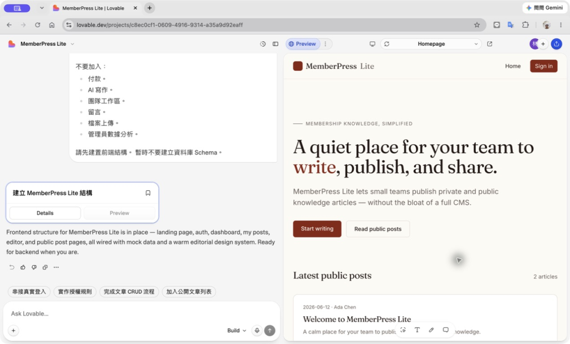This screenshot has height=344, width=570.
Task: Open the Build mode dropdown
Action: (x=237, y=331)
